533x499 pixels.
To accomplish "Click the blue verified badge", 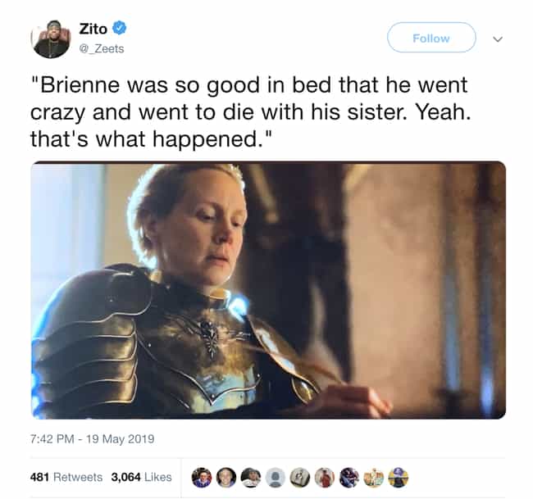I will (x=120, y=28).
